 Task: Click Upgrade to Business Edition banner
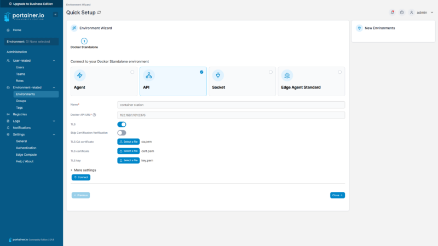[31, 3]
